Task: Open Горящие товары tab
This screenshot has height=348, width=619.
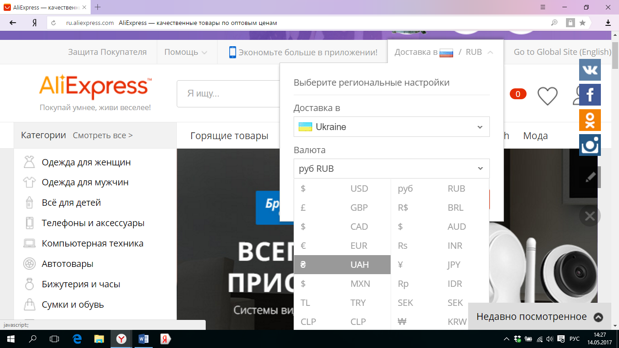Action: tap(229, 135)
